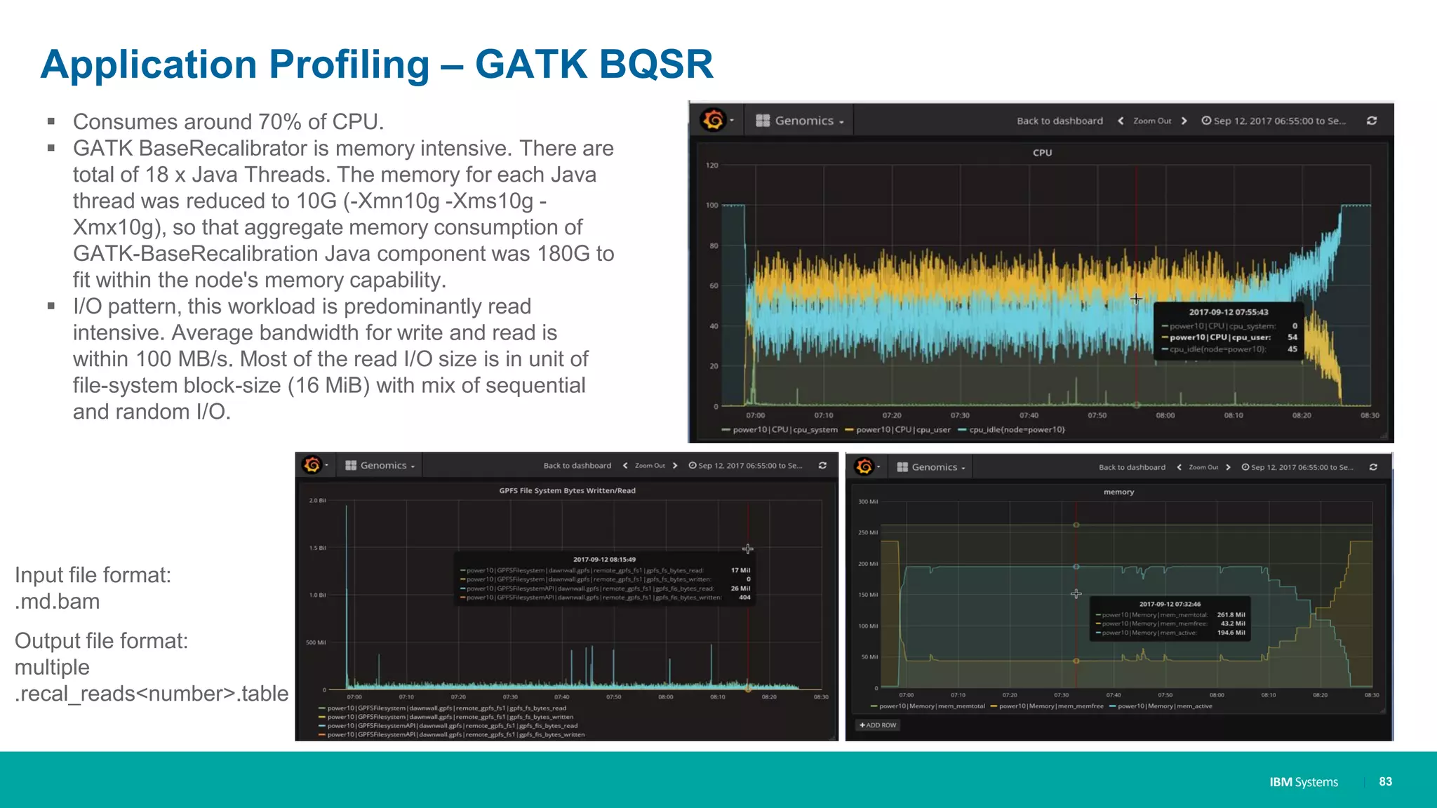Screen dimensions: 1437x808
Task: Shift time range forward in memory dashboard
Action: pyautogui.click(x=1228, y=467)
